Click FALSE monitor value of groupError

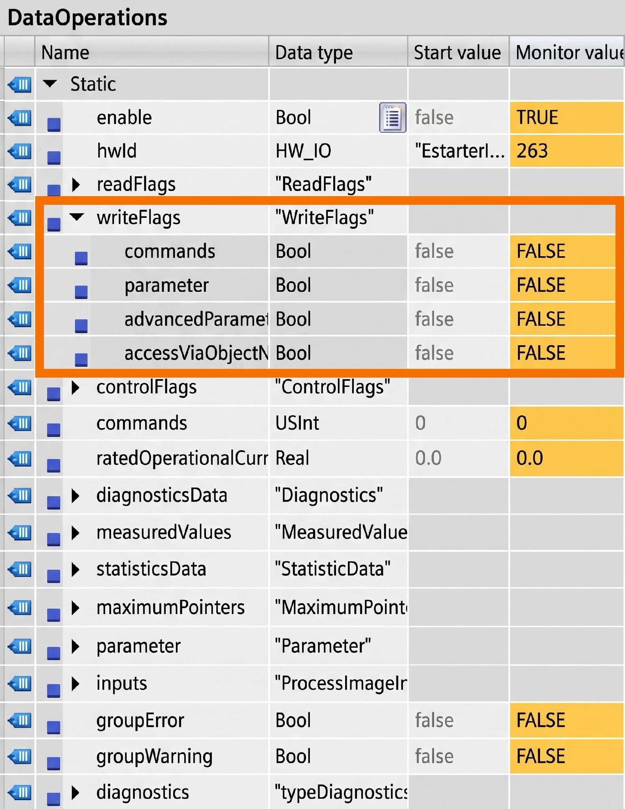point(567,720)
